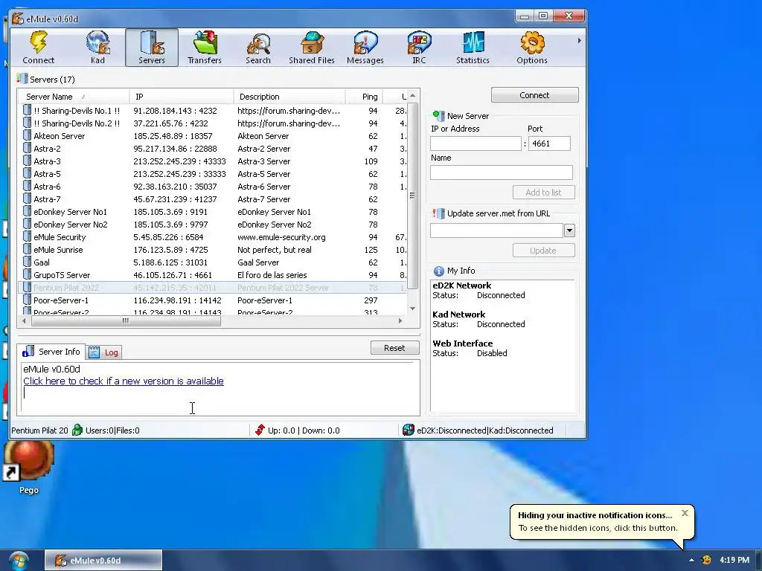Click the Servers (17) header icon
This screenshot has width=762, height=571.
click(x=22, y=79)
